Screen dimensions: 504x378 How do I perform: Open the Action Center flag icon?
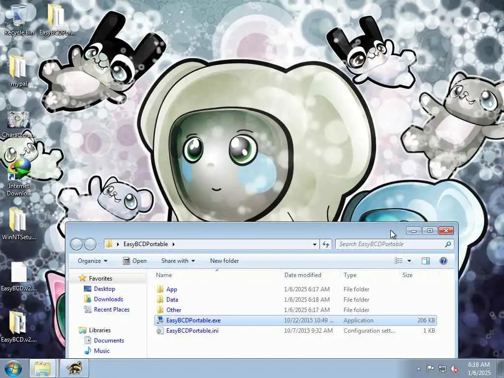pos(430,368)
